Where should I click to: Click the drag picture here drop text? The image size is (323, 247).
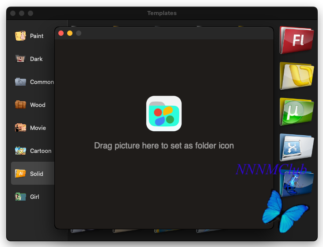(x=164, y=146)
